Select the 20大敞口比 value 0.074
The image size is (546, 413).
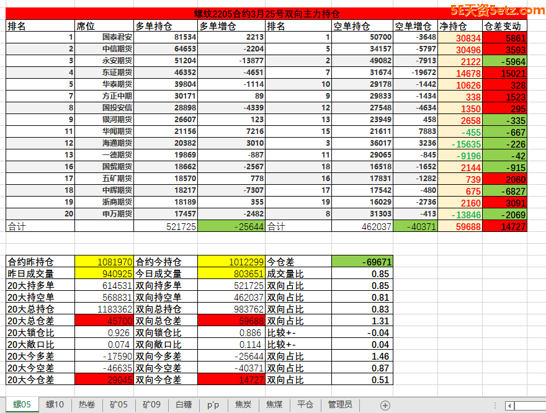(x=104, y=344)
